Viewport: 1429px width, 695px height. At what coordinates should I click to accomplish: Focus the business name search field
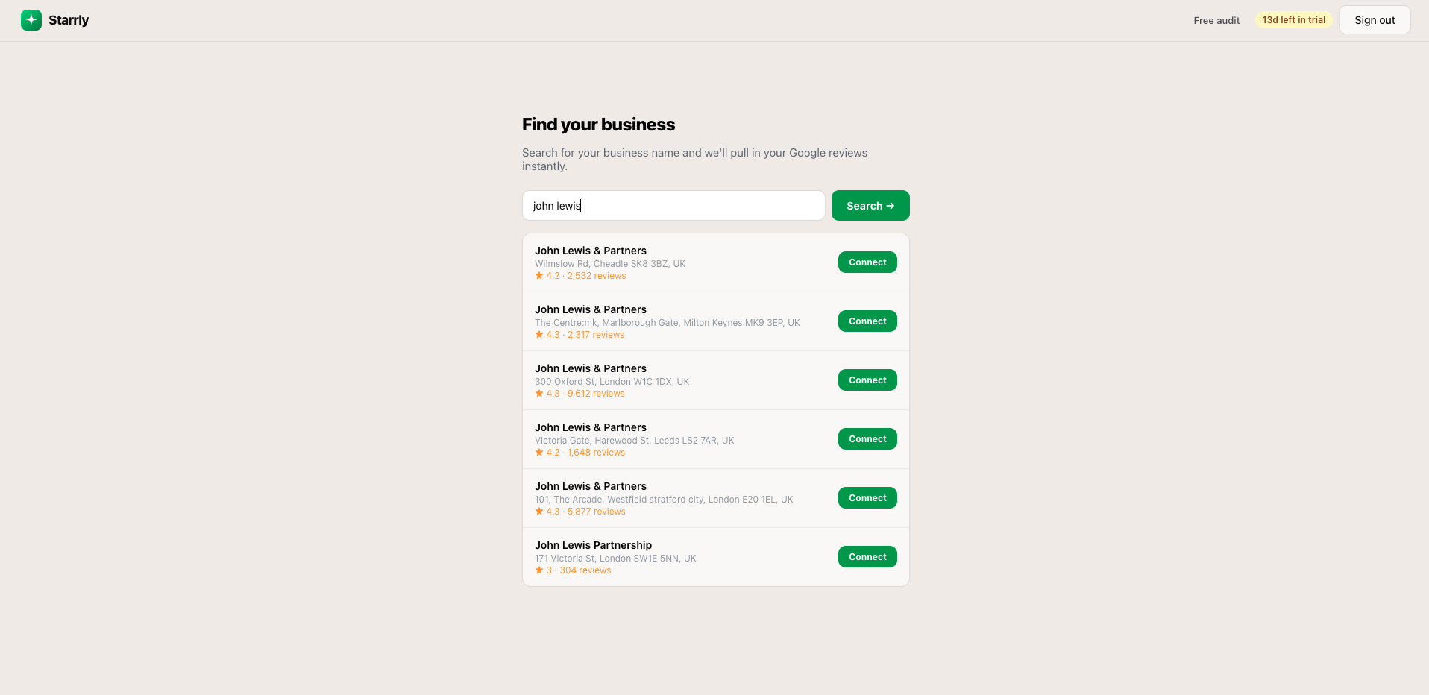(x=673, y=206)
